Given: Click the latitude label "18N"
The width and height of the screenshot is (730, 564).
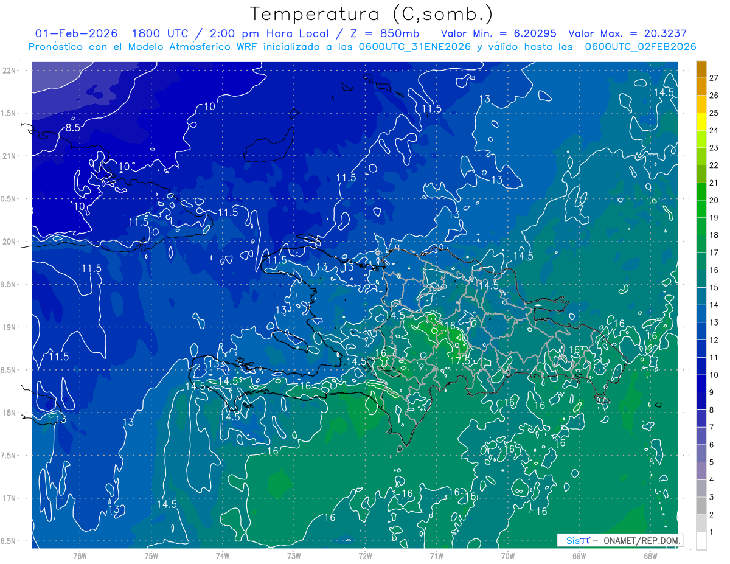Looking at the screenshot, I should click(x=9, y=413).
